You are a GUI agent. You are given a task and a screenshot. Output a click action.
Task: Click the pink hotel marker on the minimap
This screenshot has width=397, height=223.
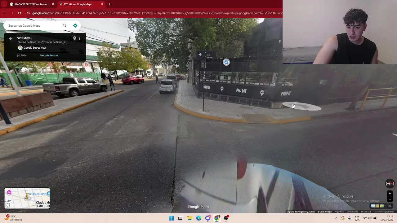(x=9, y=192)
